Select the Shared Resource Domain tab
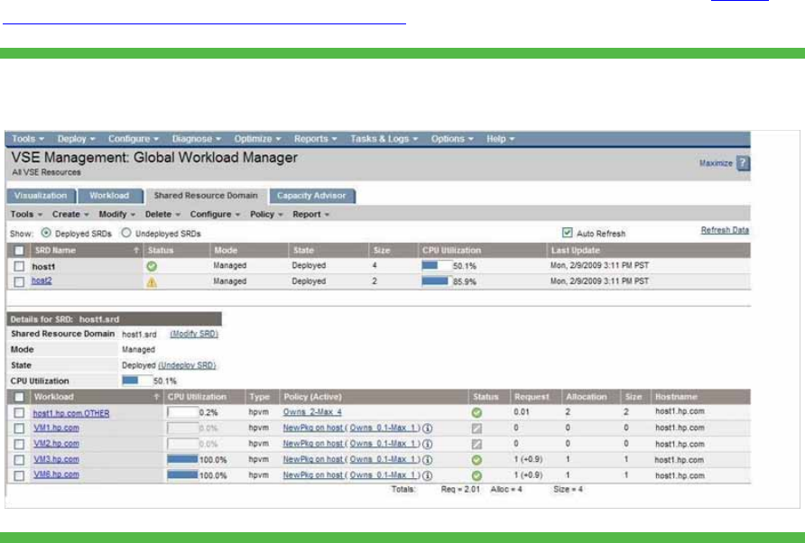Viewport: 805px width, 543px height. (x=206, y=196)
